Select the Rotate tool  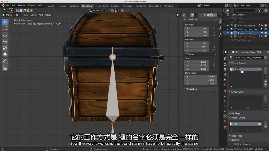coord(5,42)
